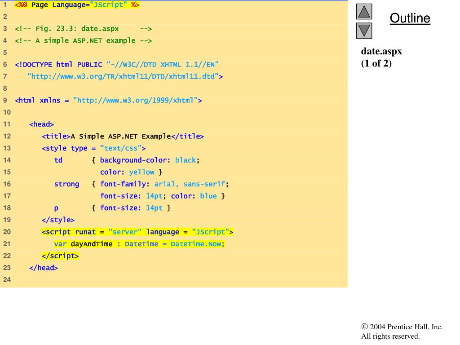Image resolution: width=460 pixels, height=345 pixels.
Task: Click "All rights reserved." text
Action: [x=390, y=336]
